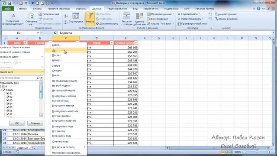Click Advanced filter (Дополнительно)
This screenshot has width=277, height=156.
pos(107,23)
